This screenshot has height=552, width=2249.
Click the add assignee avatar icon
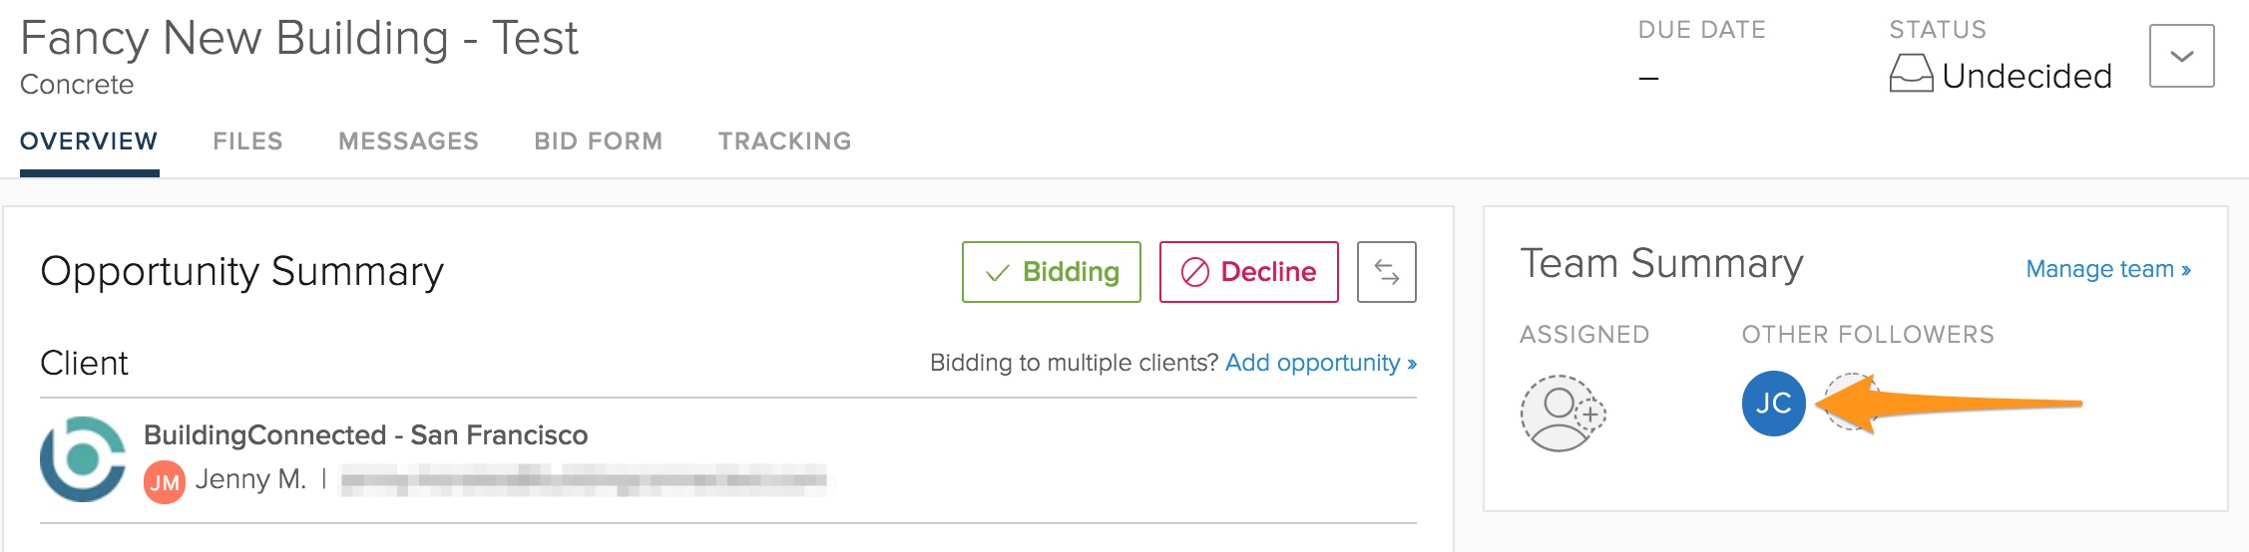tap(1563, 413)
